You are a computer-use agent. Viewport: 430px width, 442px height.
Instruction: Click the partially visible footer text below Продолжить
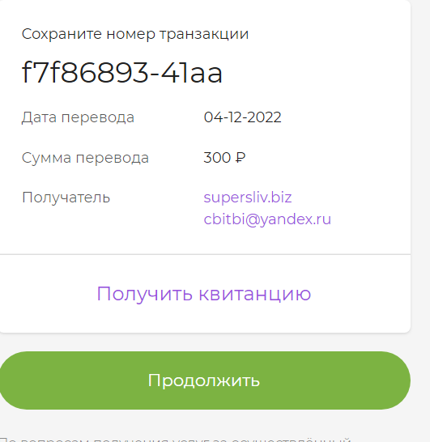click(177, 440)
